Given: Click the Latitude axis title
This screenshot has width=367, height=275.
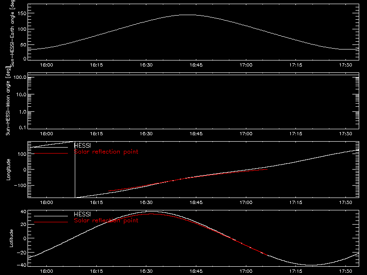Looking at the screenshot, I should tap(11, 238).
